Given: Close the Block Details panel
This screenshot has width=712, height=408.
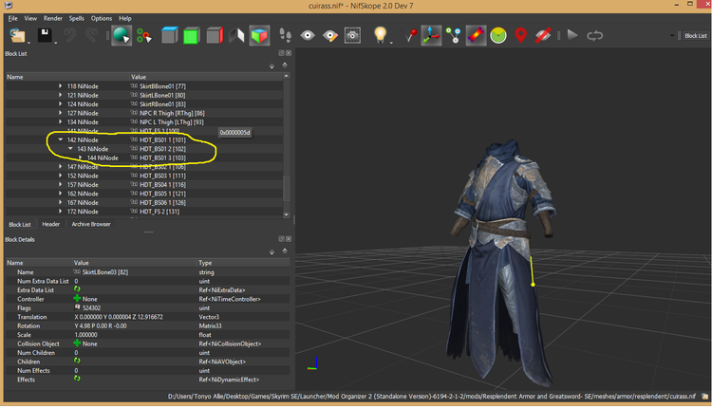Looking at the screenshot, I should click(x=289, y=239).
